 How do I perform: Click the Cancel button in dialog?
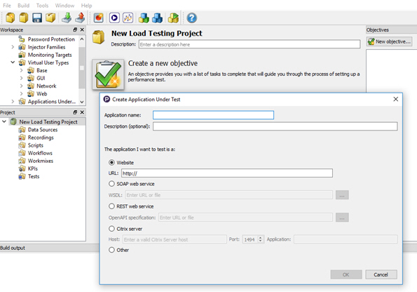coord(381,274)
